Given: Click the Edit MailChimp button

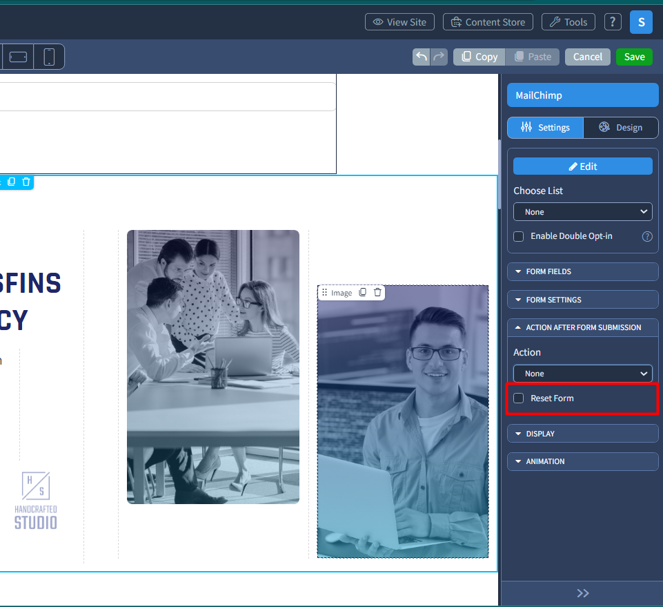Looking at the screenshot, I should coord(583,166).
